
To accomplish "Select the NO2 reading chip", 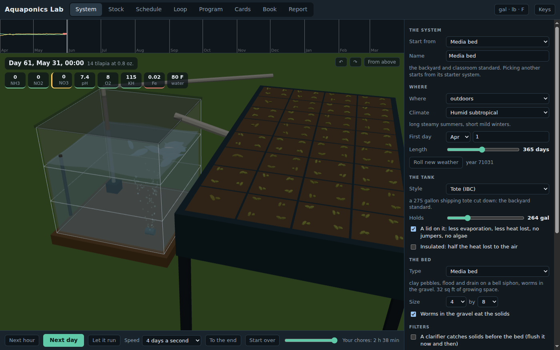I will pos(38,80).
